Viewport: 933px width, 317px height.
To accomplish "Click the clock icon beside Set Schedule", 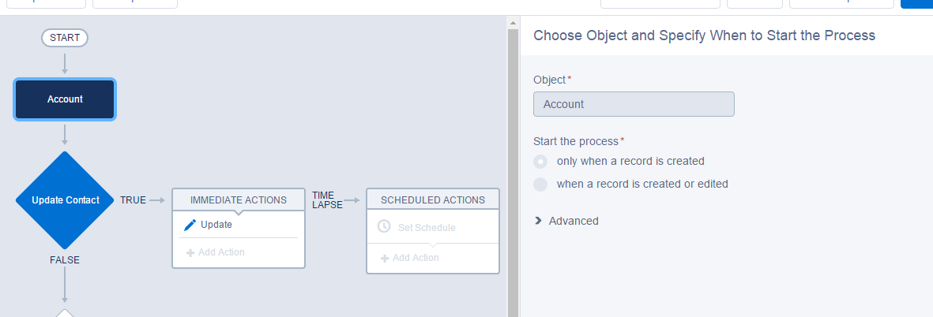I will (385, 227).
